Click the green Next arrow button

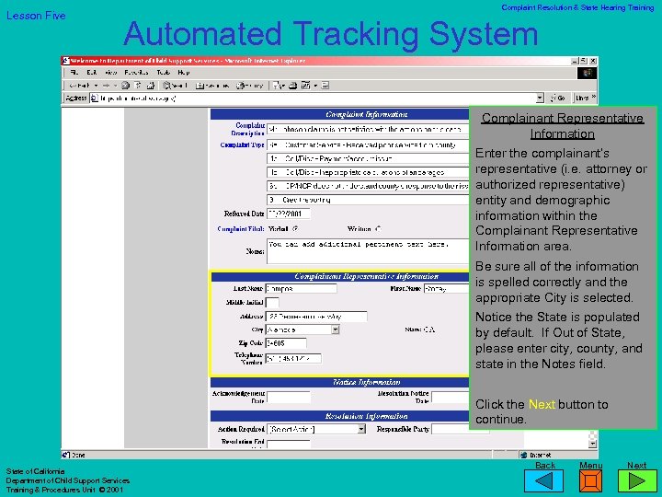coord(637,481)
